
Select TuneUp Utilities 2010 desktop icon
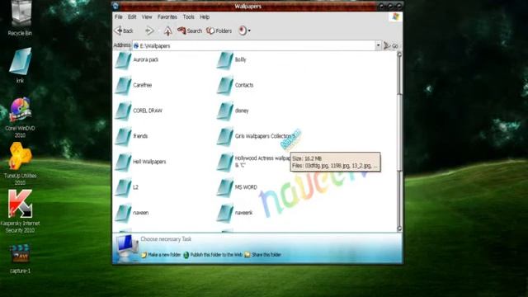click(x=20, y=164)
